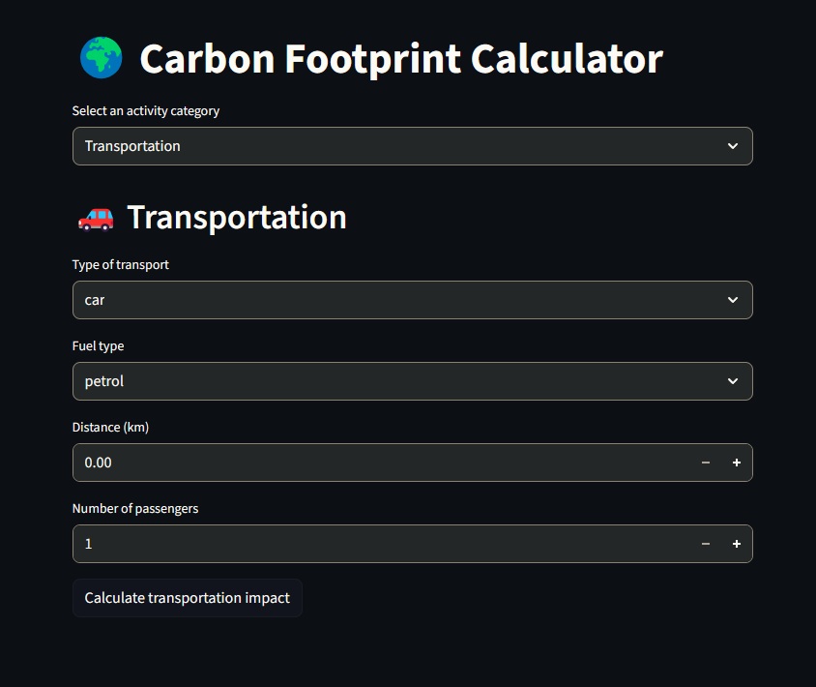The height and width of the screenshot is (687, 816).
Task: Click the plus icon on Distance field
Action: tap(735, 463)
